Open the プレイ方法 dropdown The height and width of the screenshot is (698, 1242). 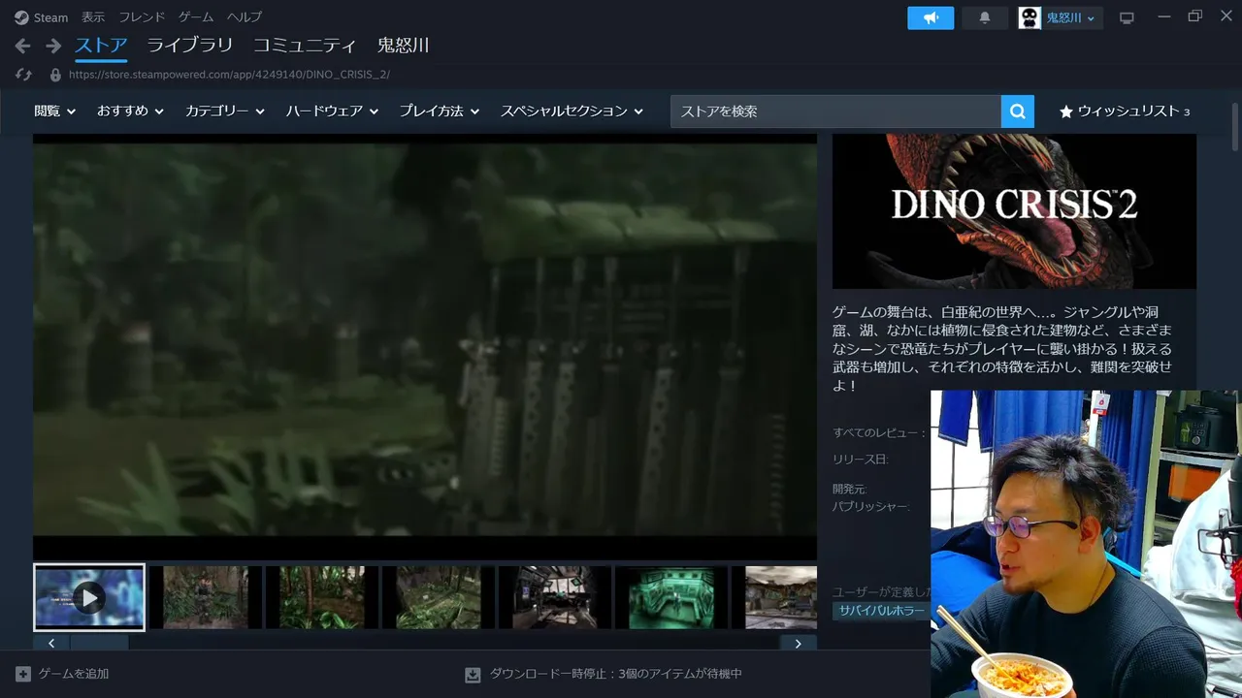(440, 111)
